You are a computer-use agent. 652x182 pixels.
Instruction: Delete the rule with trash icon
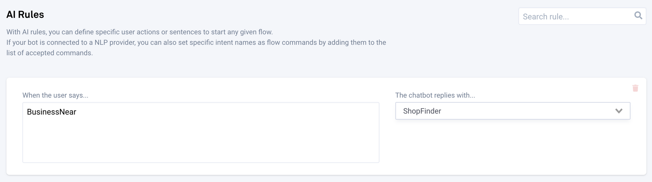coord(635,88)
